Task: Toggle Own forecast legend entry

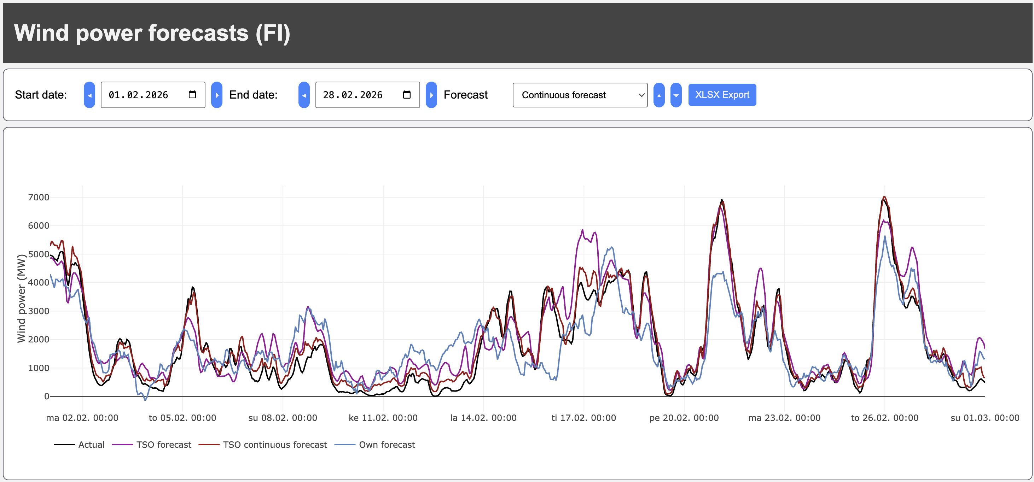Action: coord(387,444)
